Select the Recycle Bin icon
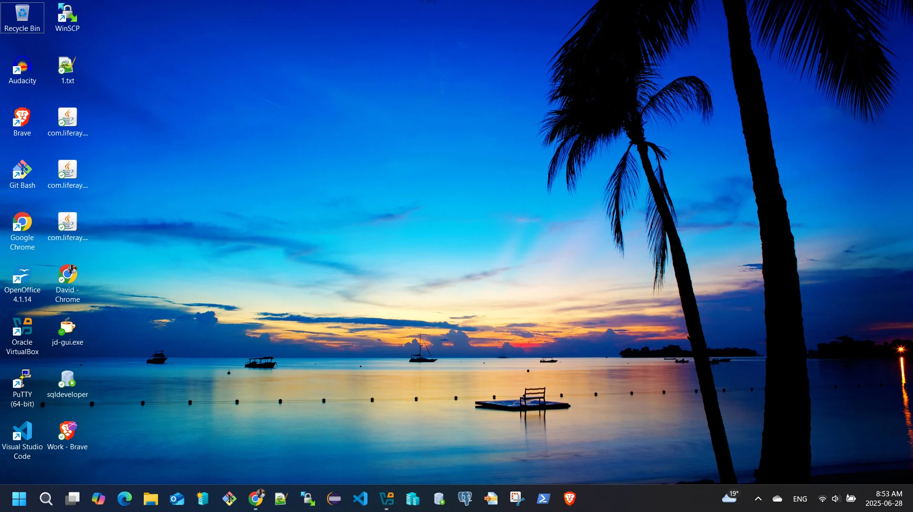 click(22, 18)
